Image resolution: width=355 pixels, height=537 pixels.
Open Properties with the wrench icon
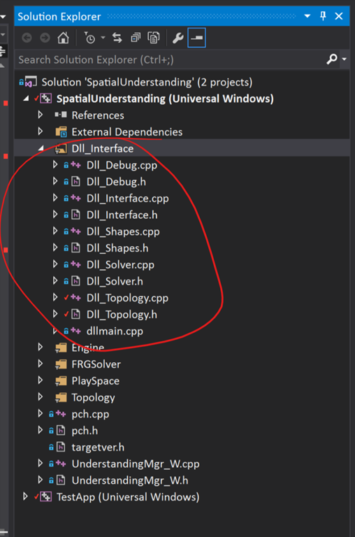[x=178, y=38]
